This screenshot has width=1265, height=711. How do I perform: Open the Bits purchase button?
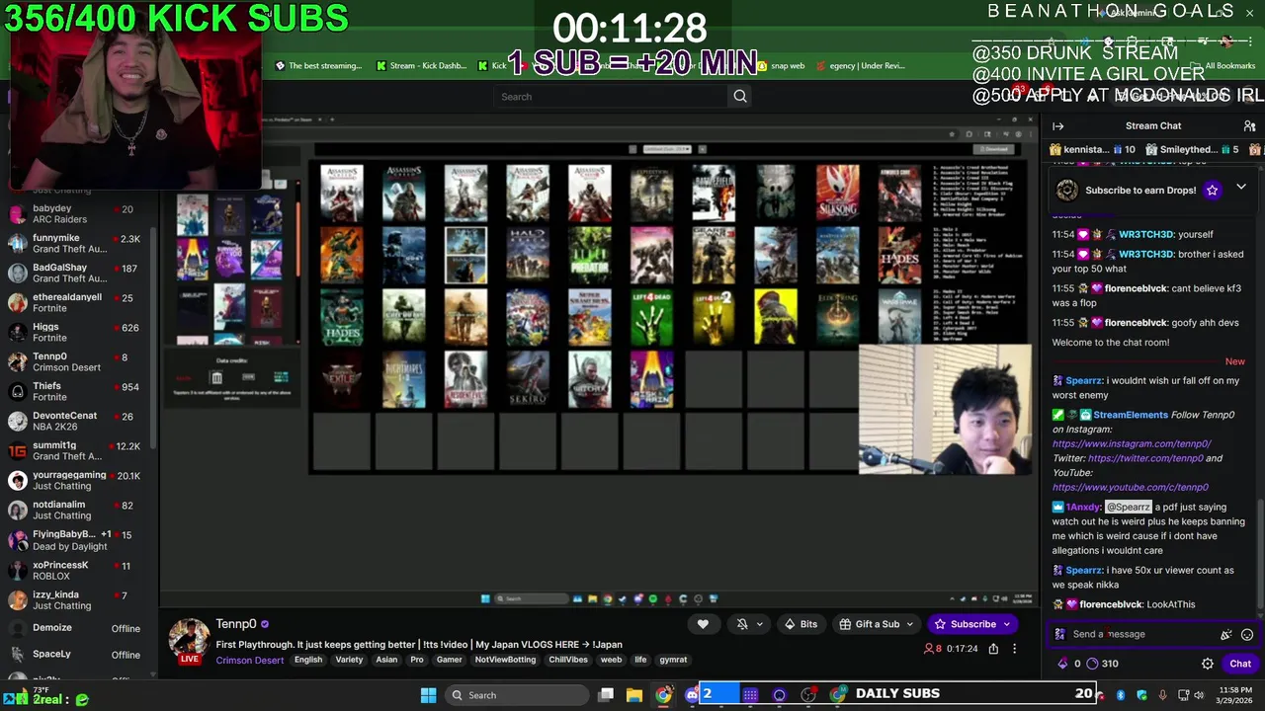point(801,624)
